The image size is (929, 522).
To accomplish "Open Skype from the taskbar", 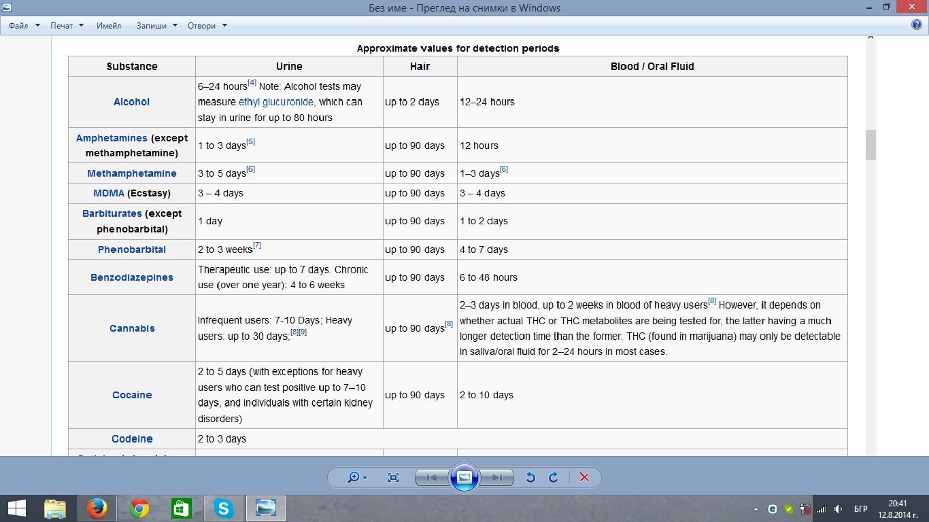I will (x=223, y=508).
